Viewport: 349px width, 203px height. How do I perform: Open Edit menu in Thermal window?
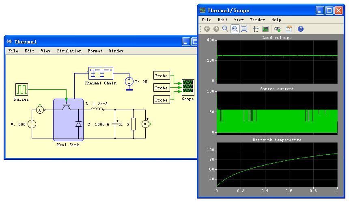point(29,51)
